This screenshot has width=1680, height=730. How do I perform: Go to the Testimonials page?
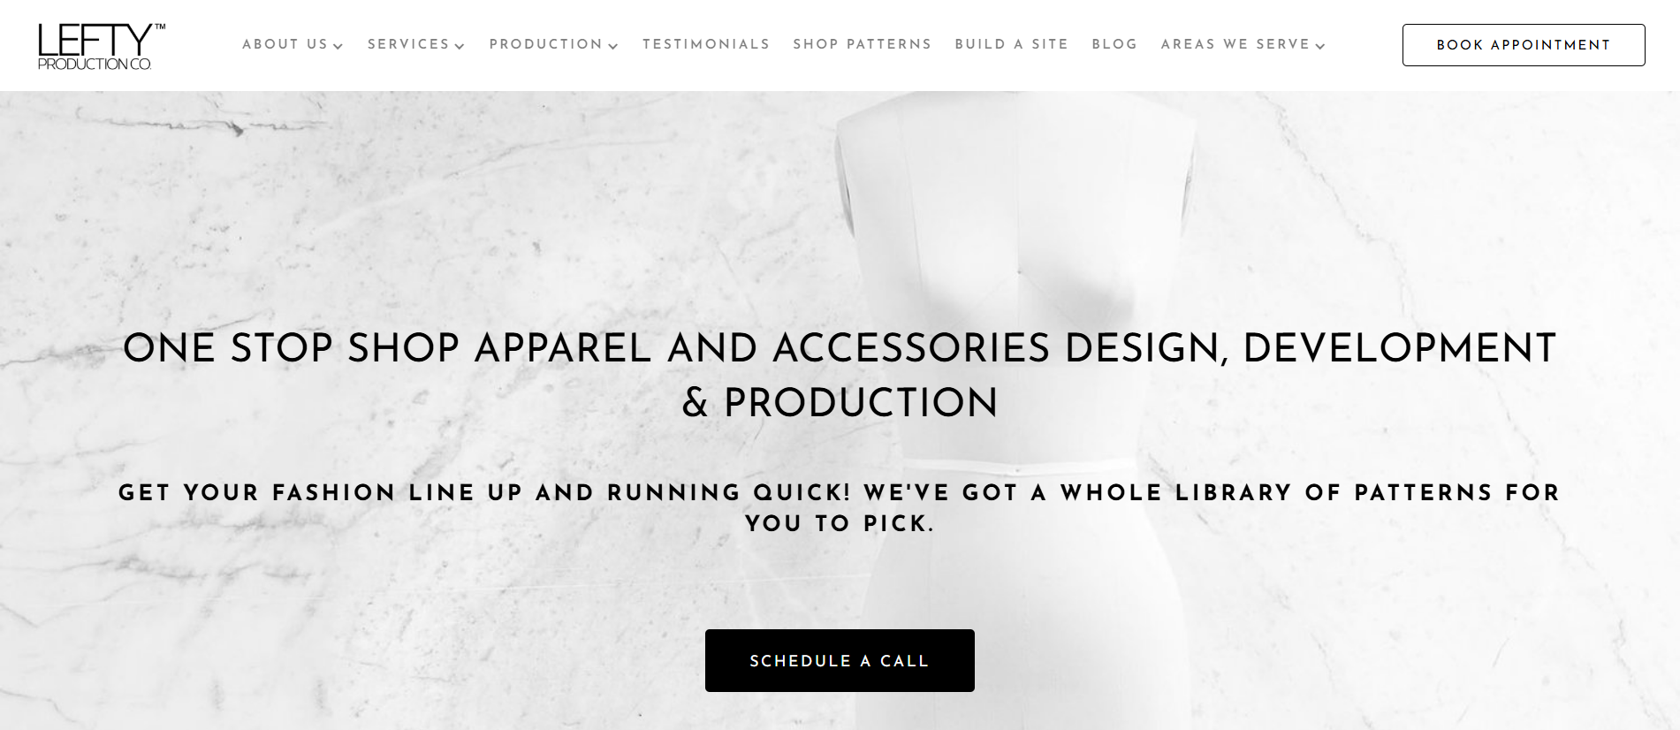coord(706,44)
